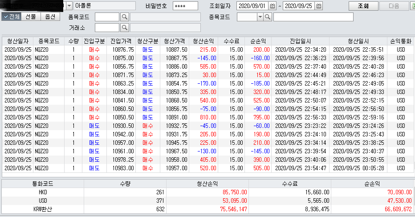Viewport: 415px width, 217px height.
Task: Sort by the 순손익 column header in trades table
Action: coord(258,41)
